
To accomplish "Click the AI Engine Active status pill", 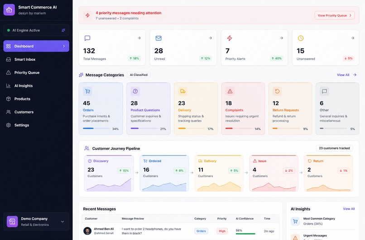I will click(x=36, y=30).
